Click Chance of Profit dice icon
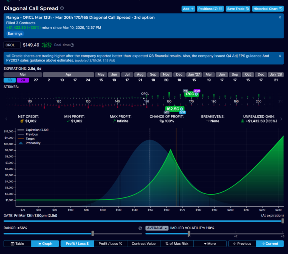 pyautogui.click(x=162, y=121)
